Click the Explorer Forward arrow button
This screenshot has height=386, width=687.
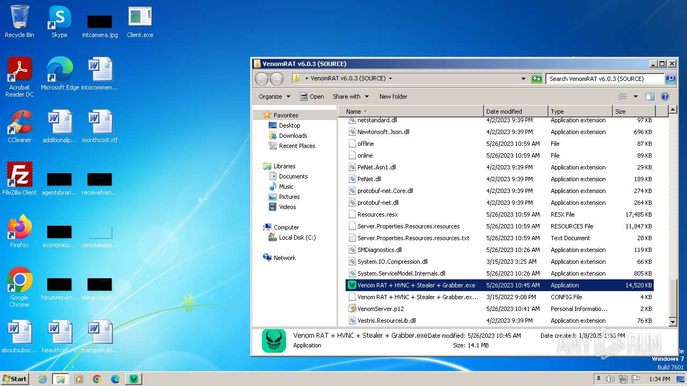pyautogui.click(x=276, y=79)
